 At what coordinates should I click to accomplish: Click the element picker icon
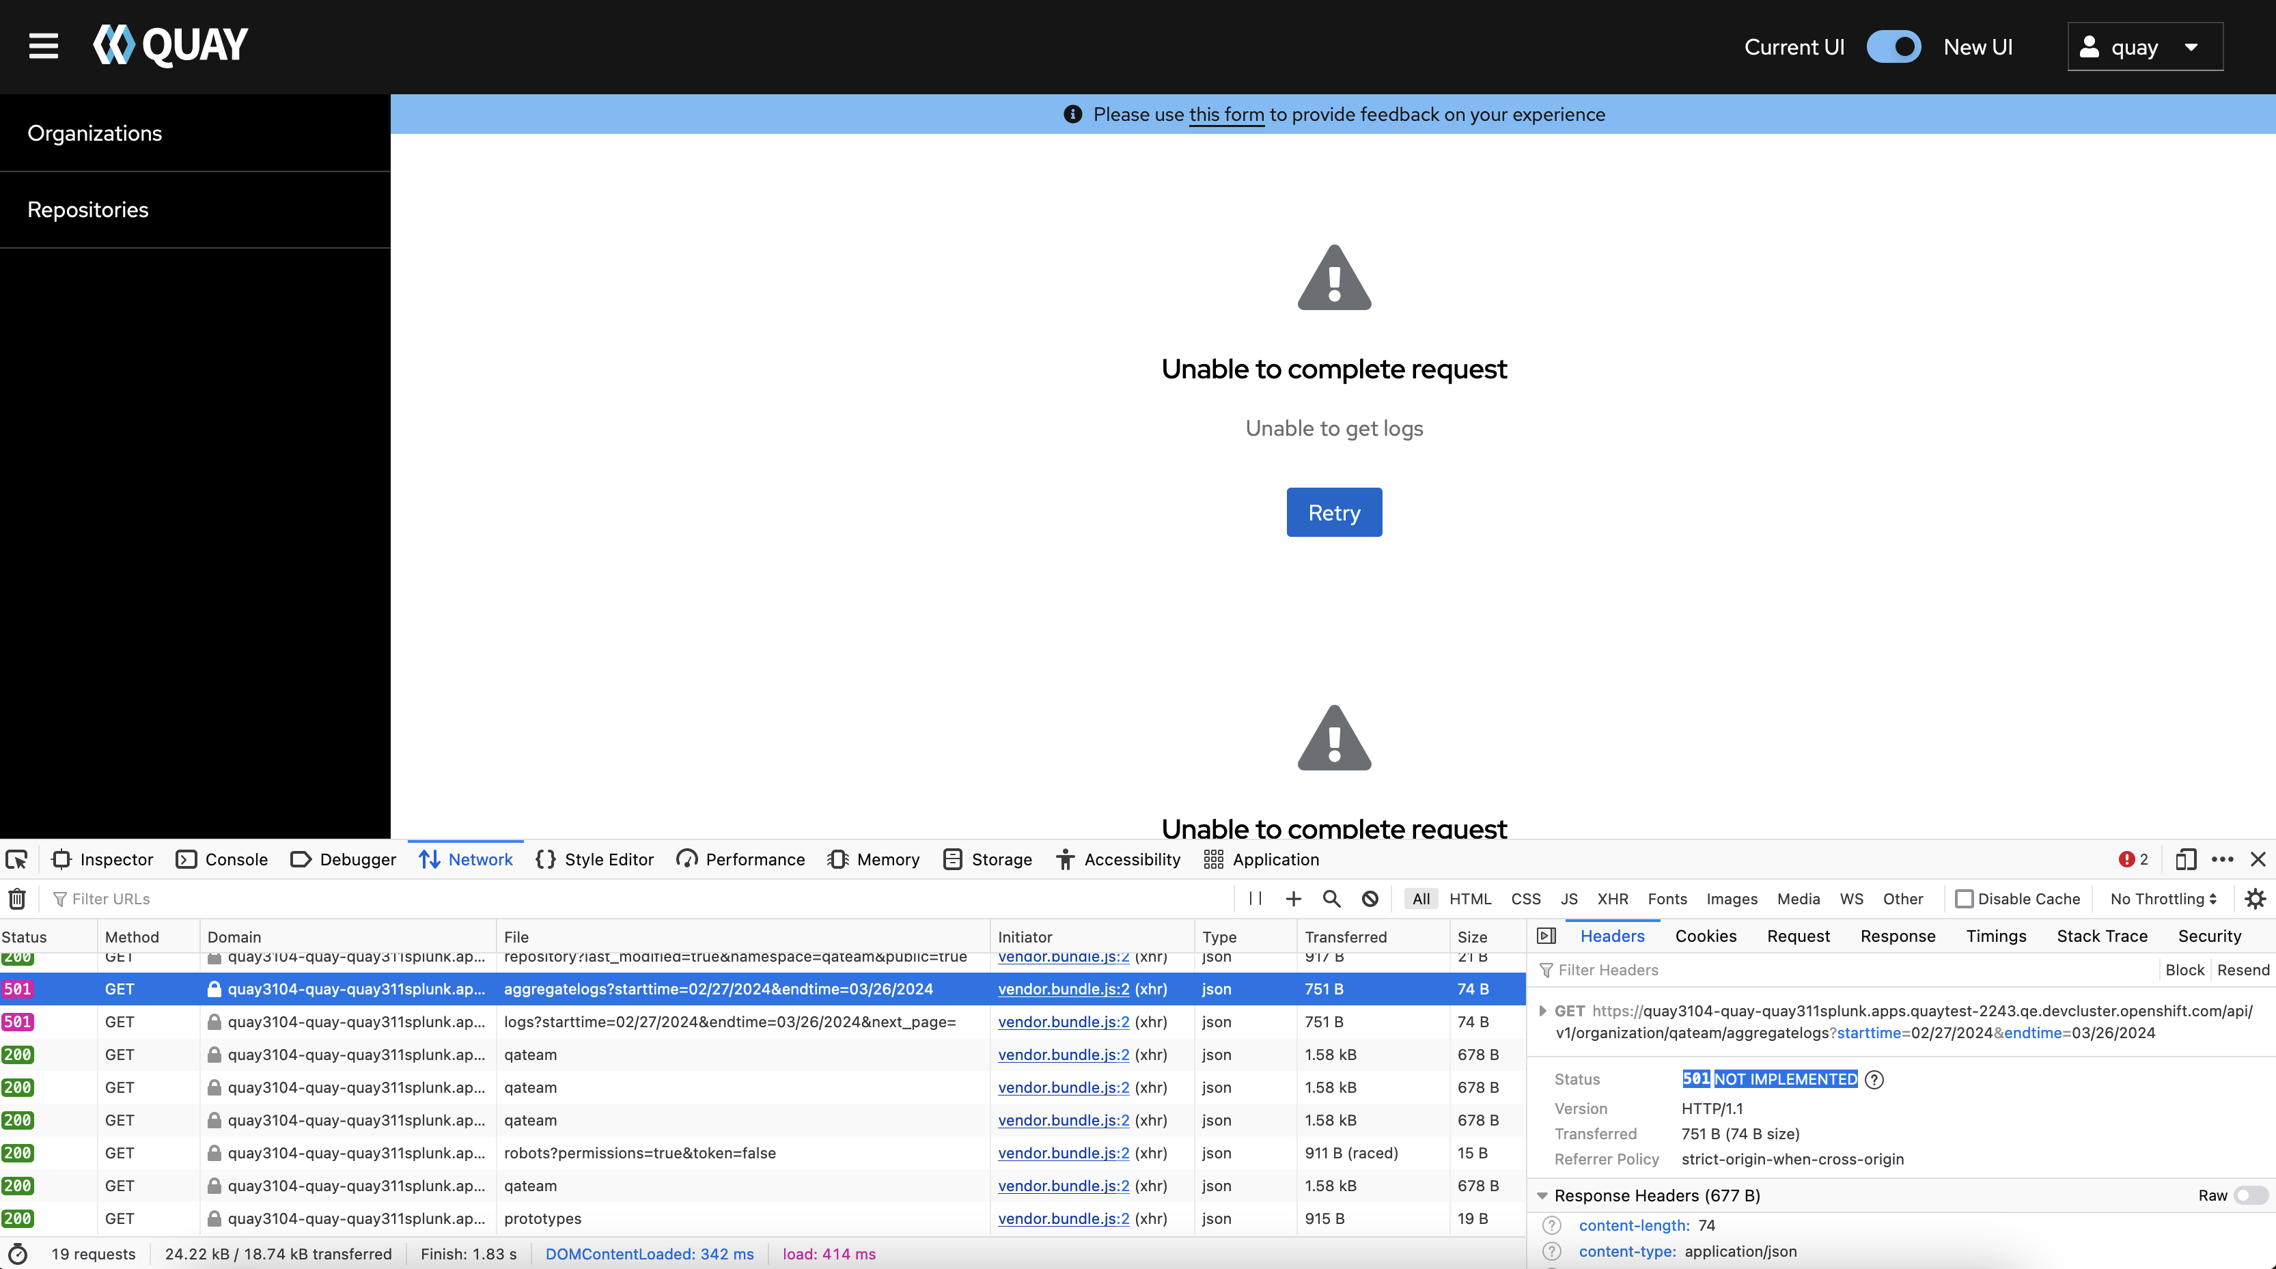click(17, 859)
